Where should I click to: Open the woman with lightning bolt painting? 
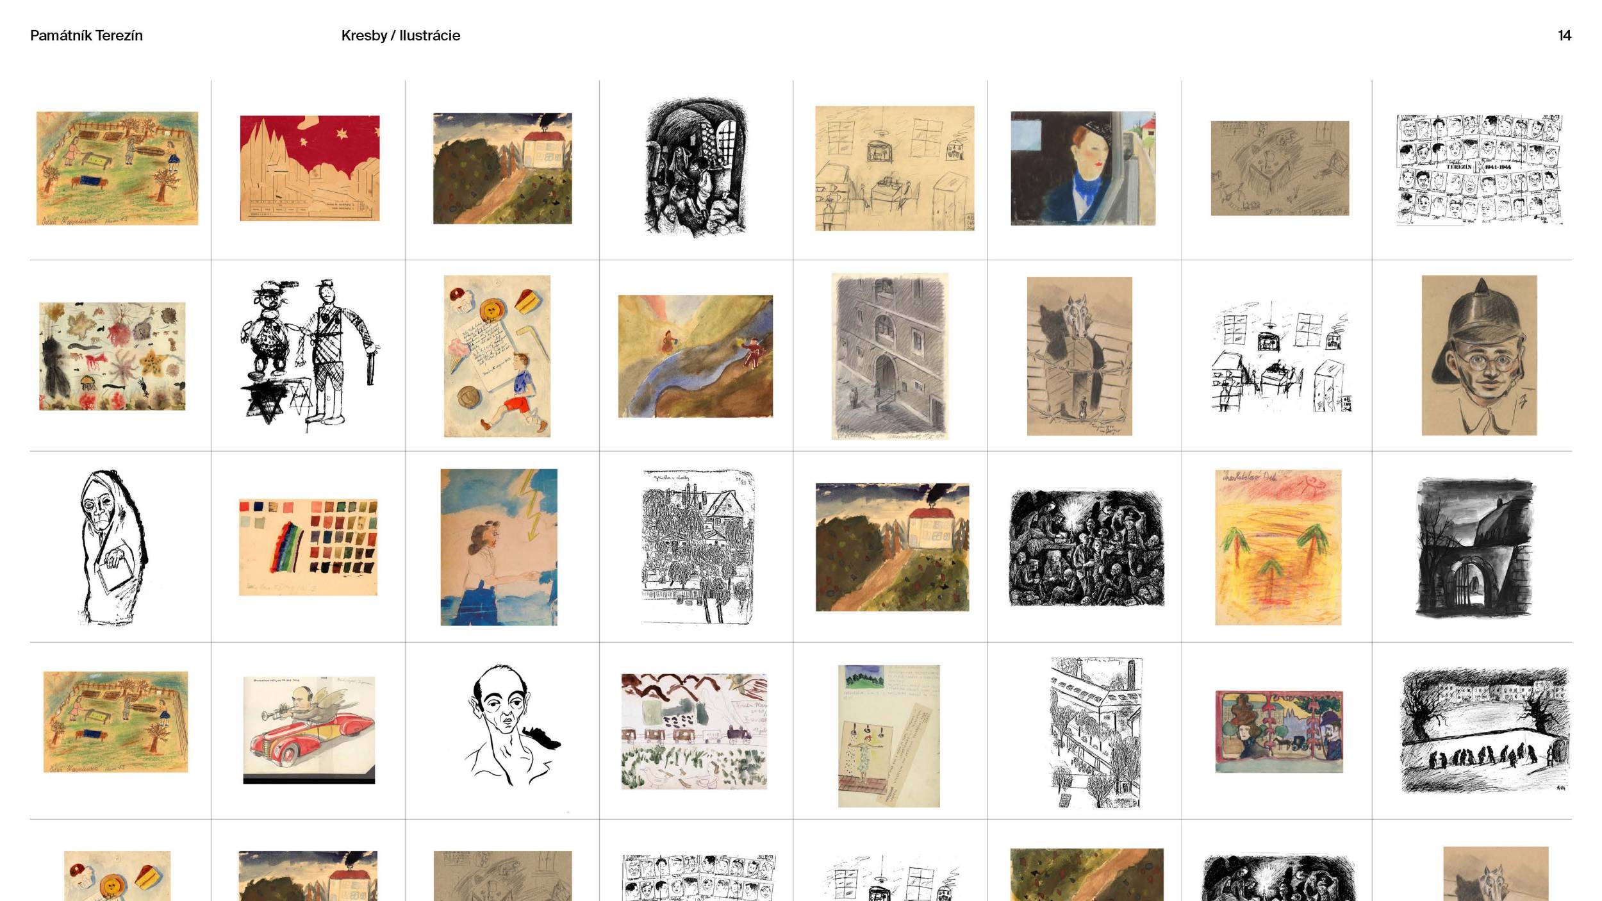499,547
